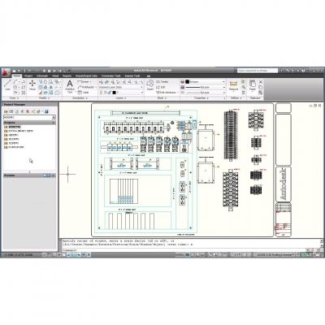Click the Match Properties icon in Clipboard
The height and width of the screenshot is (325, 325).
point(261,93)
